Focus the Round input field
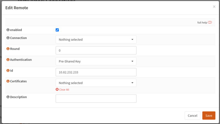The height and width of the screenshot is (124, 220). 96,50
